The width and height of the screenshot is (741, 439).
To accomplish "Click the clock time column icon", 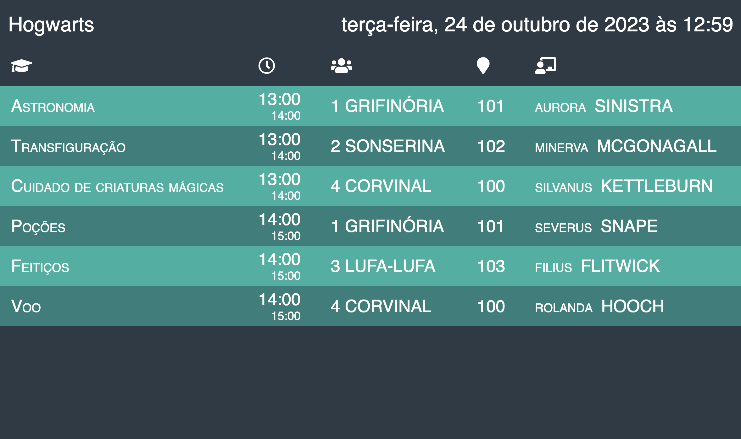I will coord(266,66).
